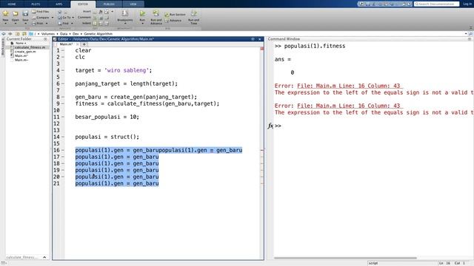Click the Log In link
This screenshot has width=474, height=266.
(x=467, y=4)
